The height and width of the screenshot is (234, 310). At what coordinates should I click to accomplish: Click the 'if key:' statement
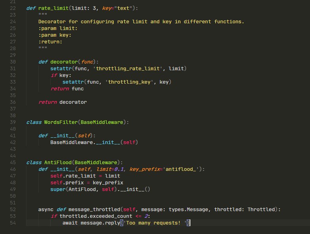coord(61,75)
